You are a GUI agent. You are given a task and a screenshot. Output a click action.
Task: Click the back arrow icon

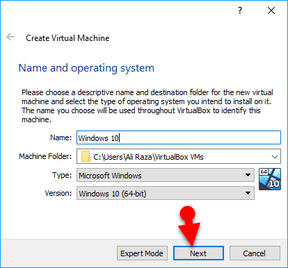(x=10, y=37)
